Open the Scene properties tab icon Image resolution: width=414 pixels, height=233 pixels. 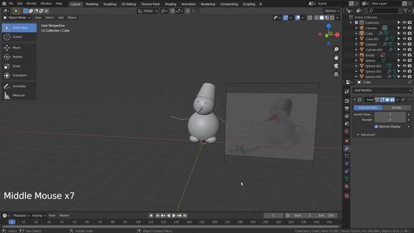tap(347, 124)
